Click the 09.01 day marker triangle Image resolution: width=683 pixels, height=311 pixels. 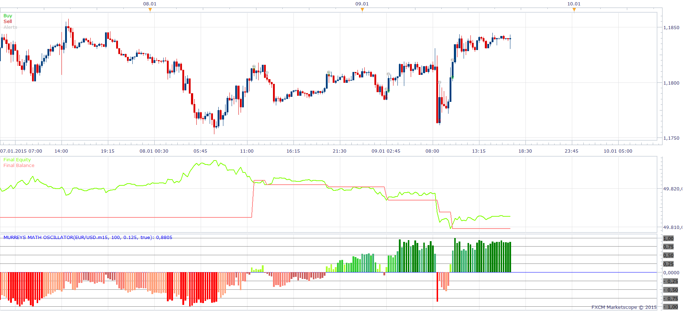click(362, 10)
